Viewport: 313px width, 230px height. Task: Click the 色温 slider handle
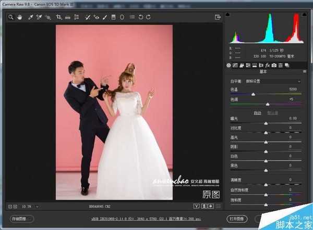[254, 94]
